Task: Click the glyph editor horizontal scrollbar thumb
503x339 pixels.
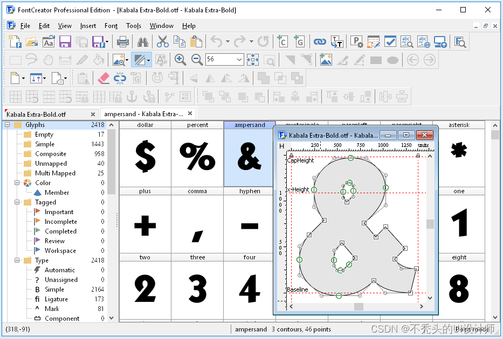Action: pyautogui.click(x=359, y=307)
